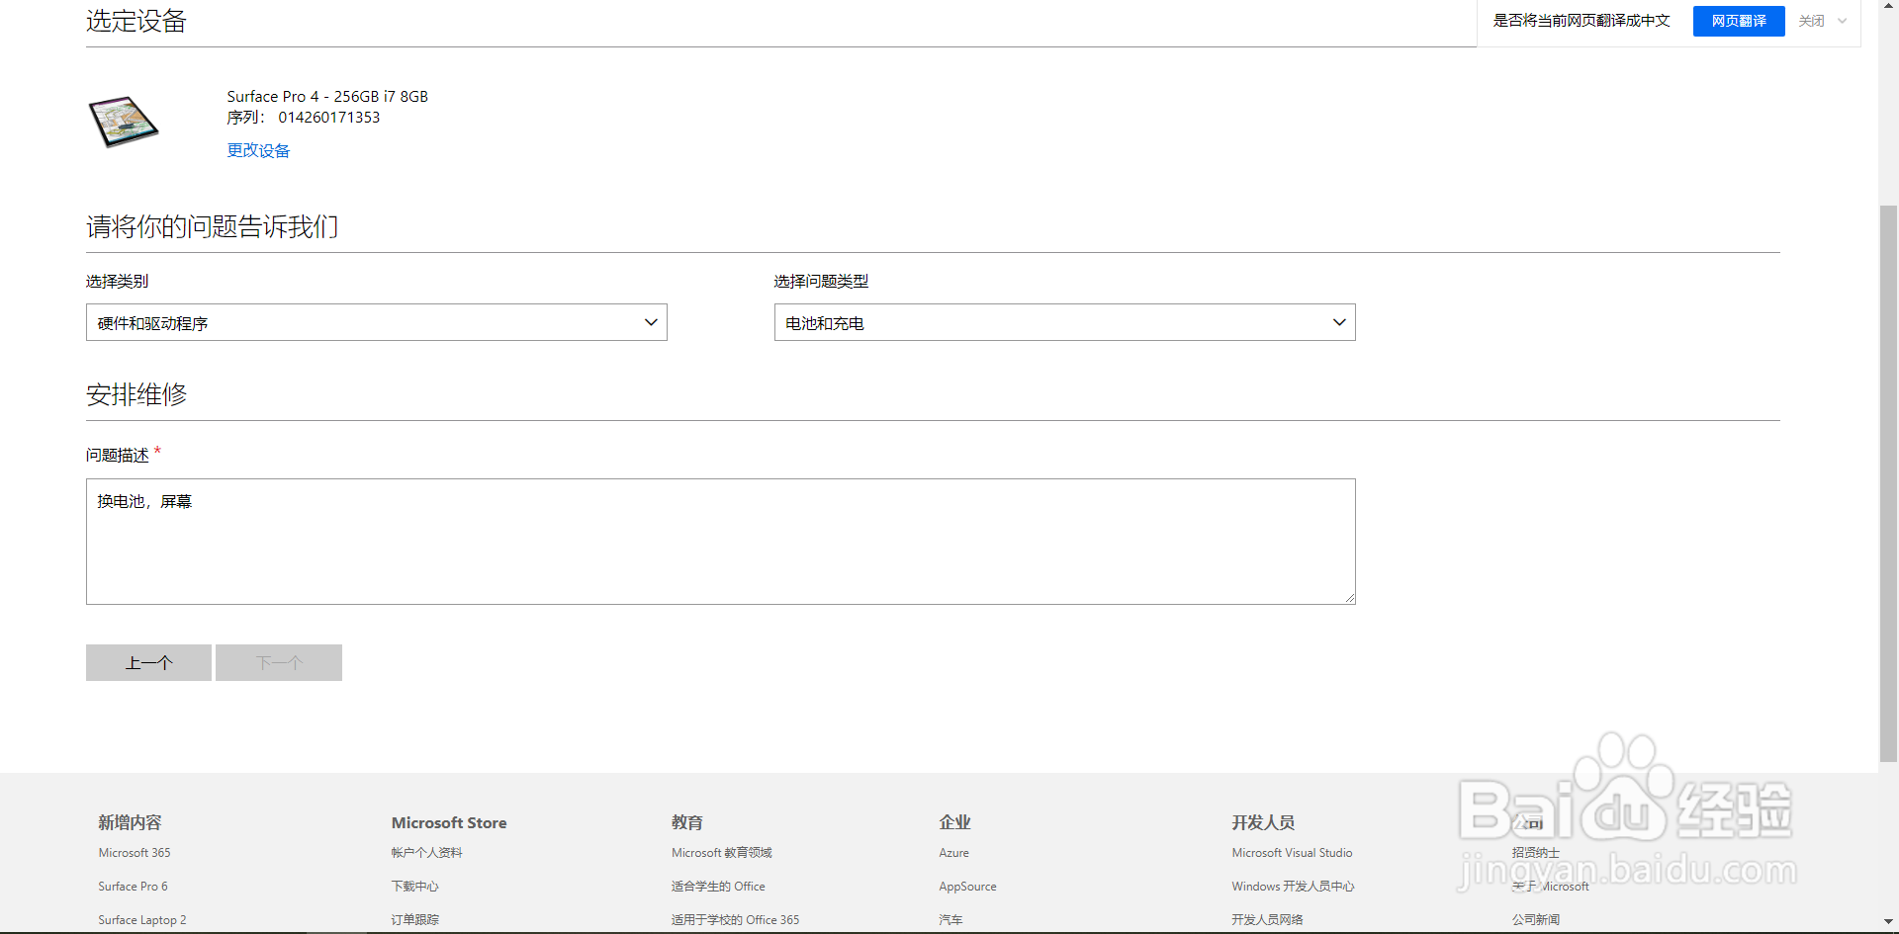
Task: Click the 网页翻译 translate button
Action: tap(1739, 21)
